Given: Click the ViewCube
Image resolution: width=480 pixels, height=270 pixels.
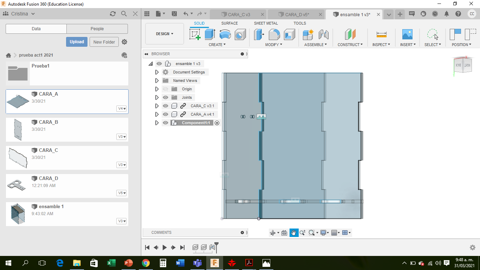Looking at the screenshot, I should click(463, 65).
